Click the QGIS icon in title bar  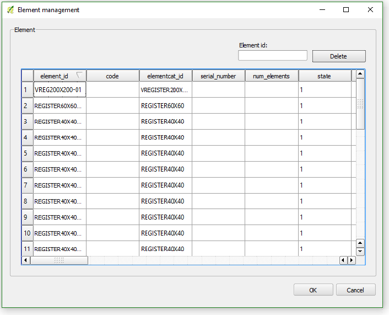[10, 10]
